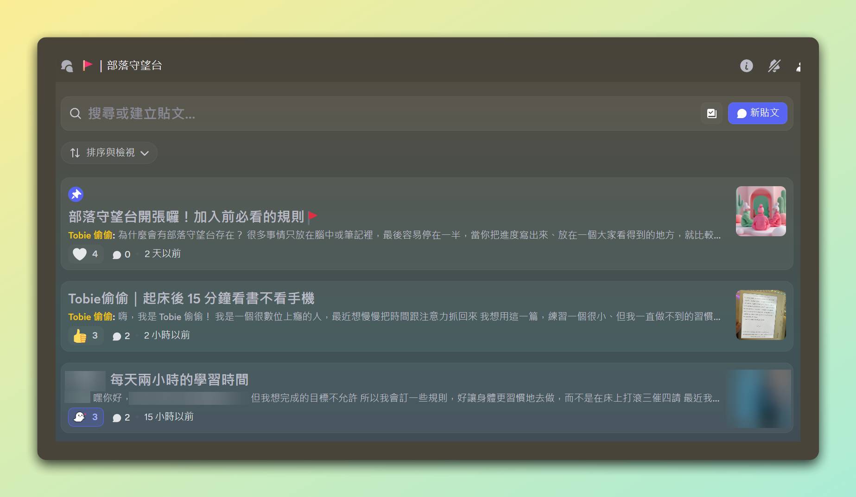Click the 部落守望台 channel title
Image resolution: width=856 pixels, height=497 pixels.
[134, 66]
